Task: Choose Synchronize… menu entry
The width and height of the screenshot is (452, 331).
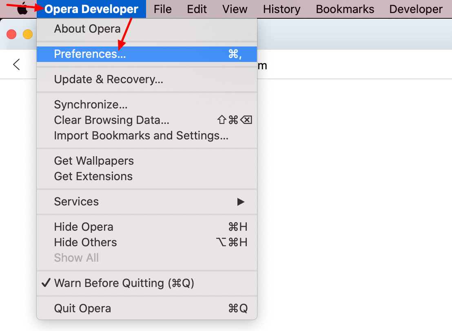Action: pyautogui.click(x=147, y=105)
